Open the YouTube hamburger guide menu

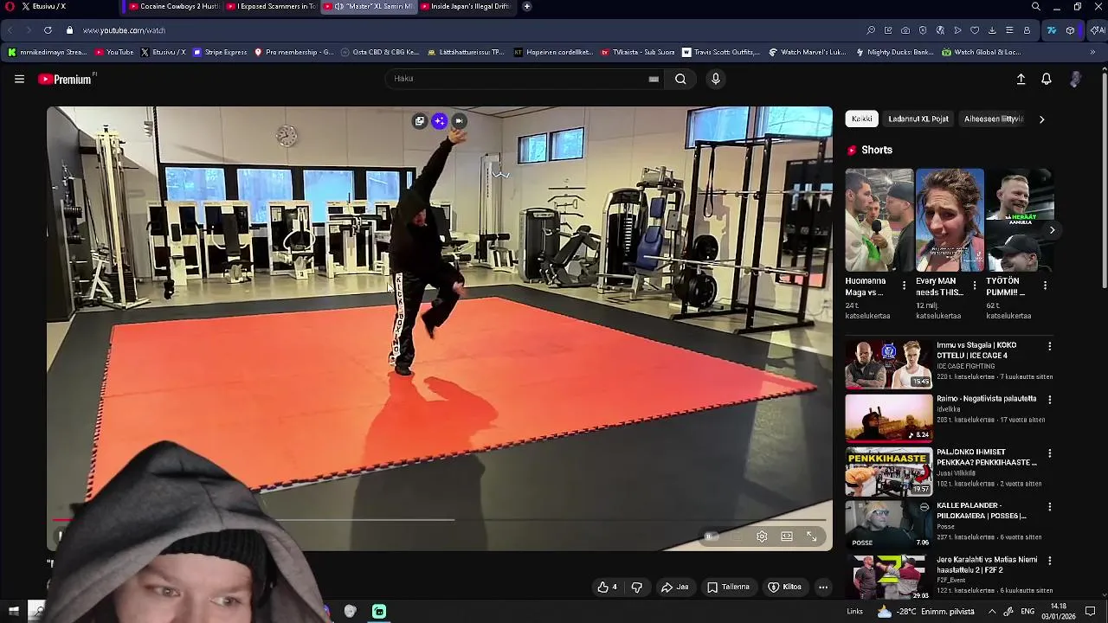[x=19, y=79]
